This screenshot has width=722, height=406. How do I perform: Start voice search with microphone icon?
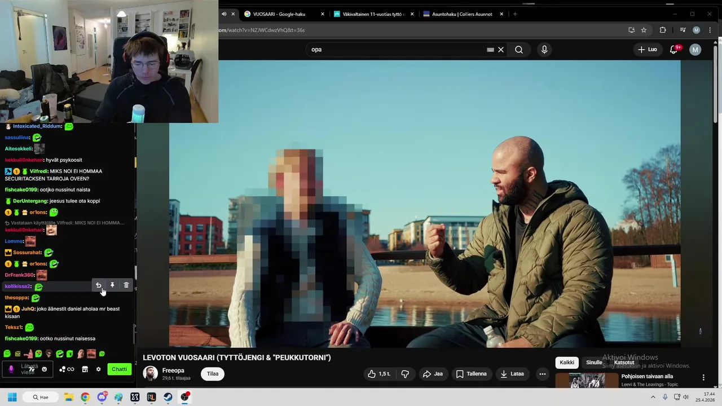(544, 50)
